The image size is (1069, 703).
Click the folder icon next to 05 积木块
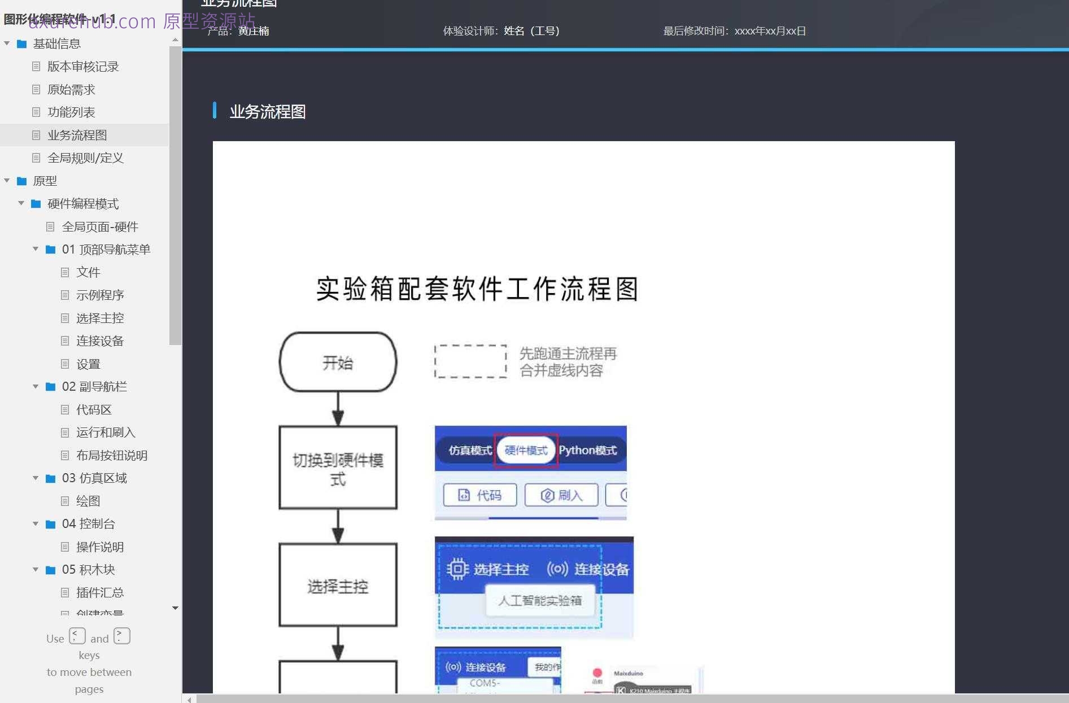(x=50, y=569)
